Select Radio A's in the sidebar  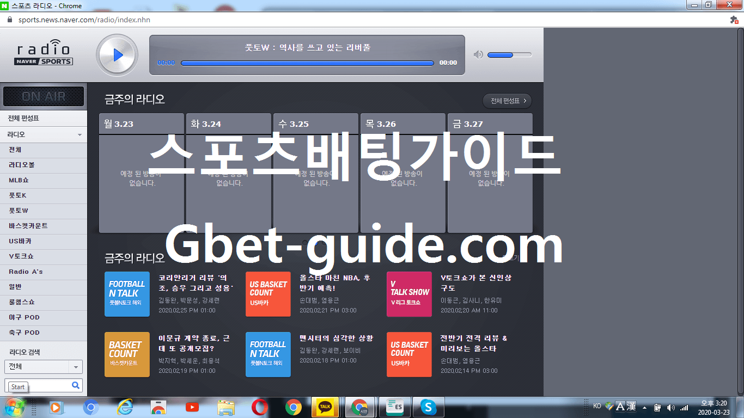pyautogui.click(x=44, y=272)
